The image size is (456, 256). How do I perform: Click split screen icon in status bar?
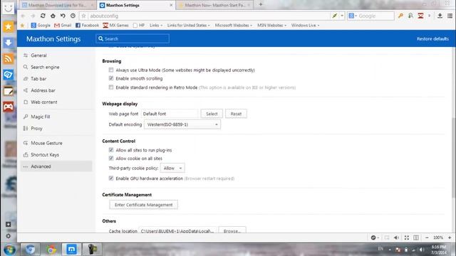[416, 238]
